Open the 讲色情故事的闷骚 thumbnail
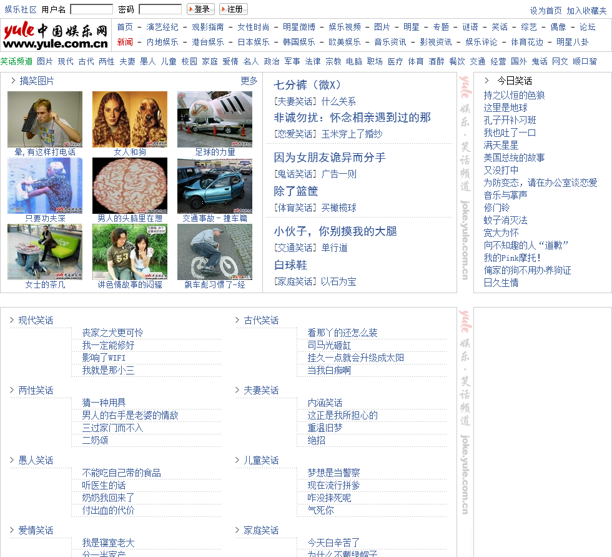The width and height of the screenshot is (612, 557). tap(130, 252)
